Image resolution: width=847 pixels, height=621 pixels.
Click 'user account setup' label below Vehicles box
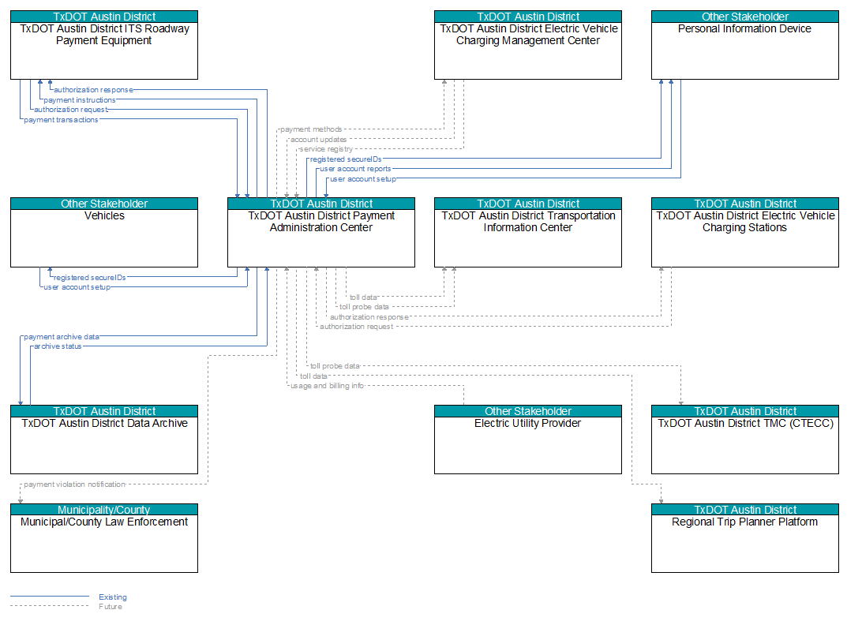[77, 287]
